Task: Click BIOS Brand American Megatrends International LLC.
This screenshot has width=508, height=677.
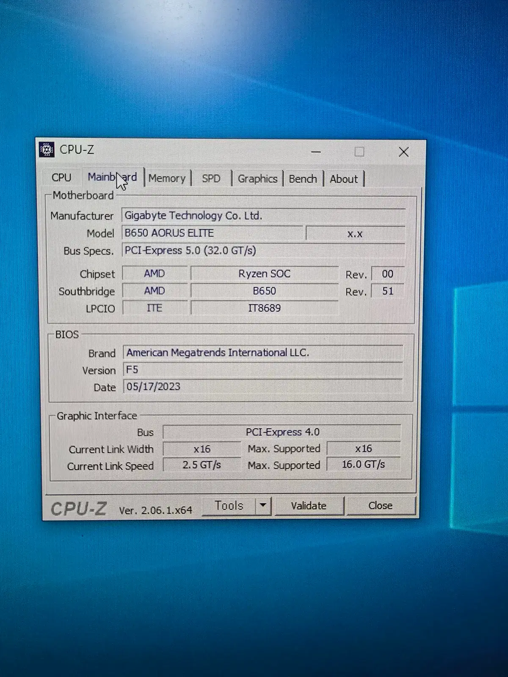Action: click(263, 353)
